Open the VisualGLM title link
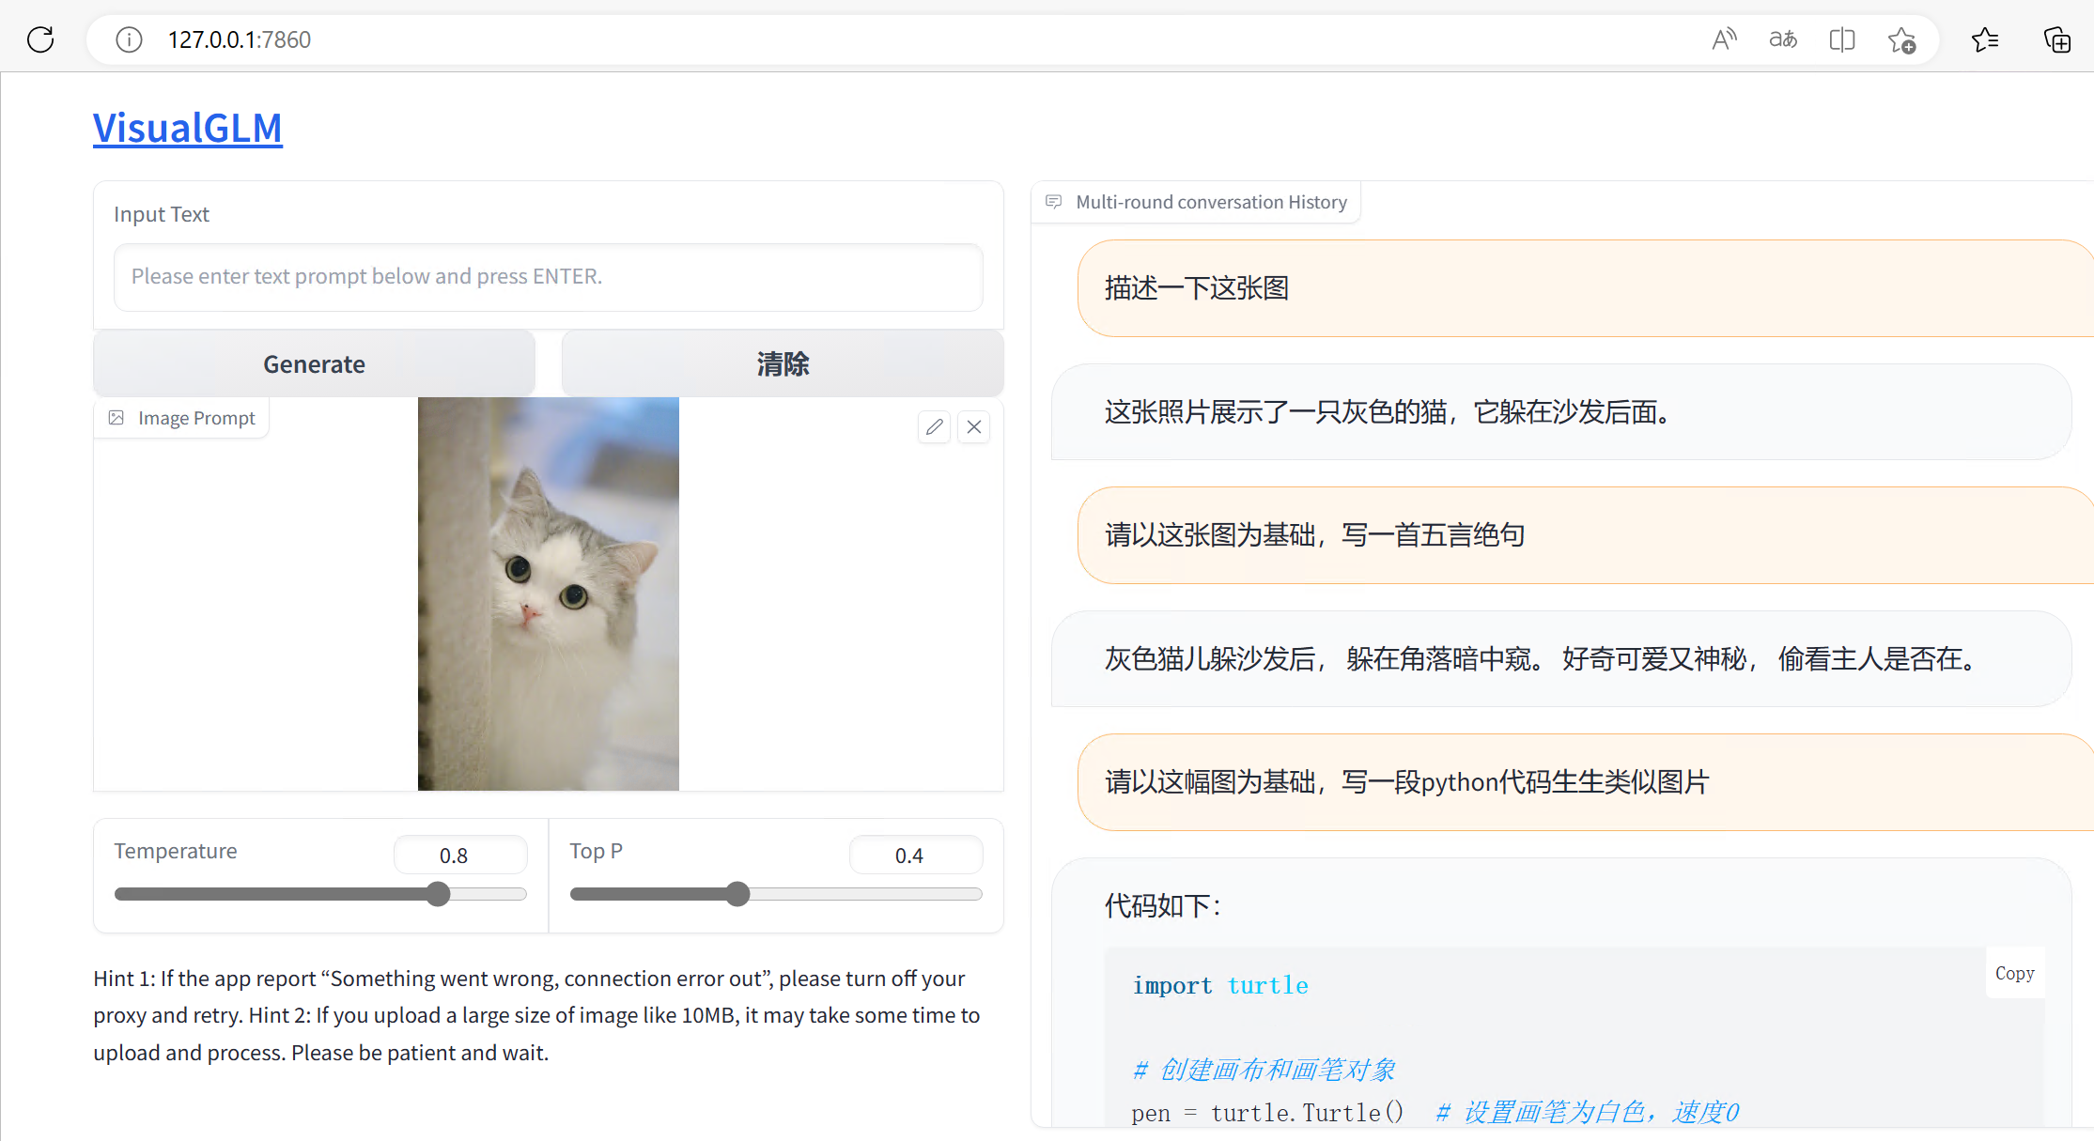Image resolution: width=2094 pixels, height=1141 pixels. tap(188, 128)
